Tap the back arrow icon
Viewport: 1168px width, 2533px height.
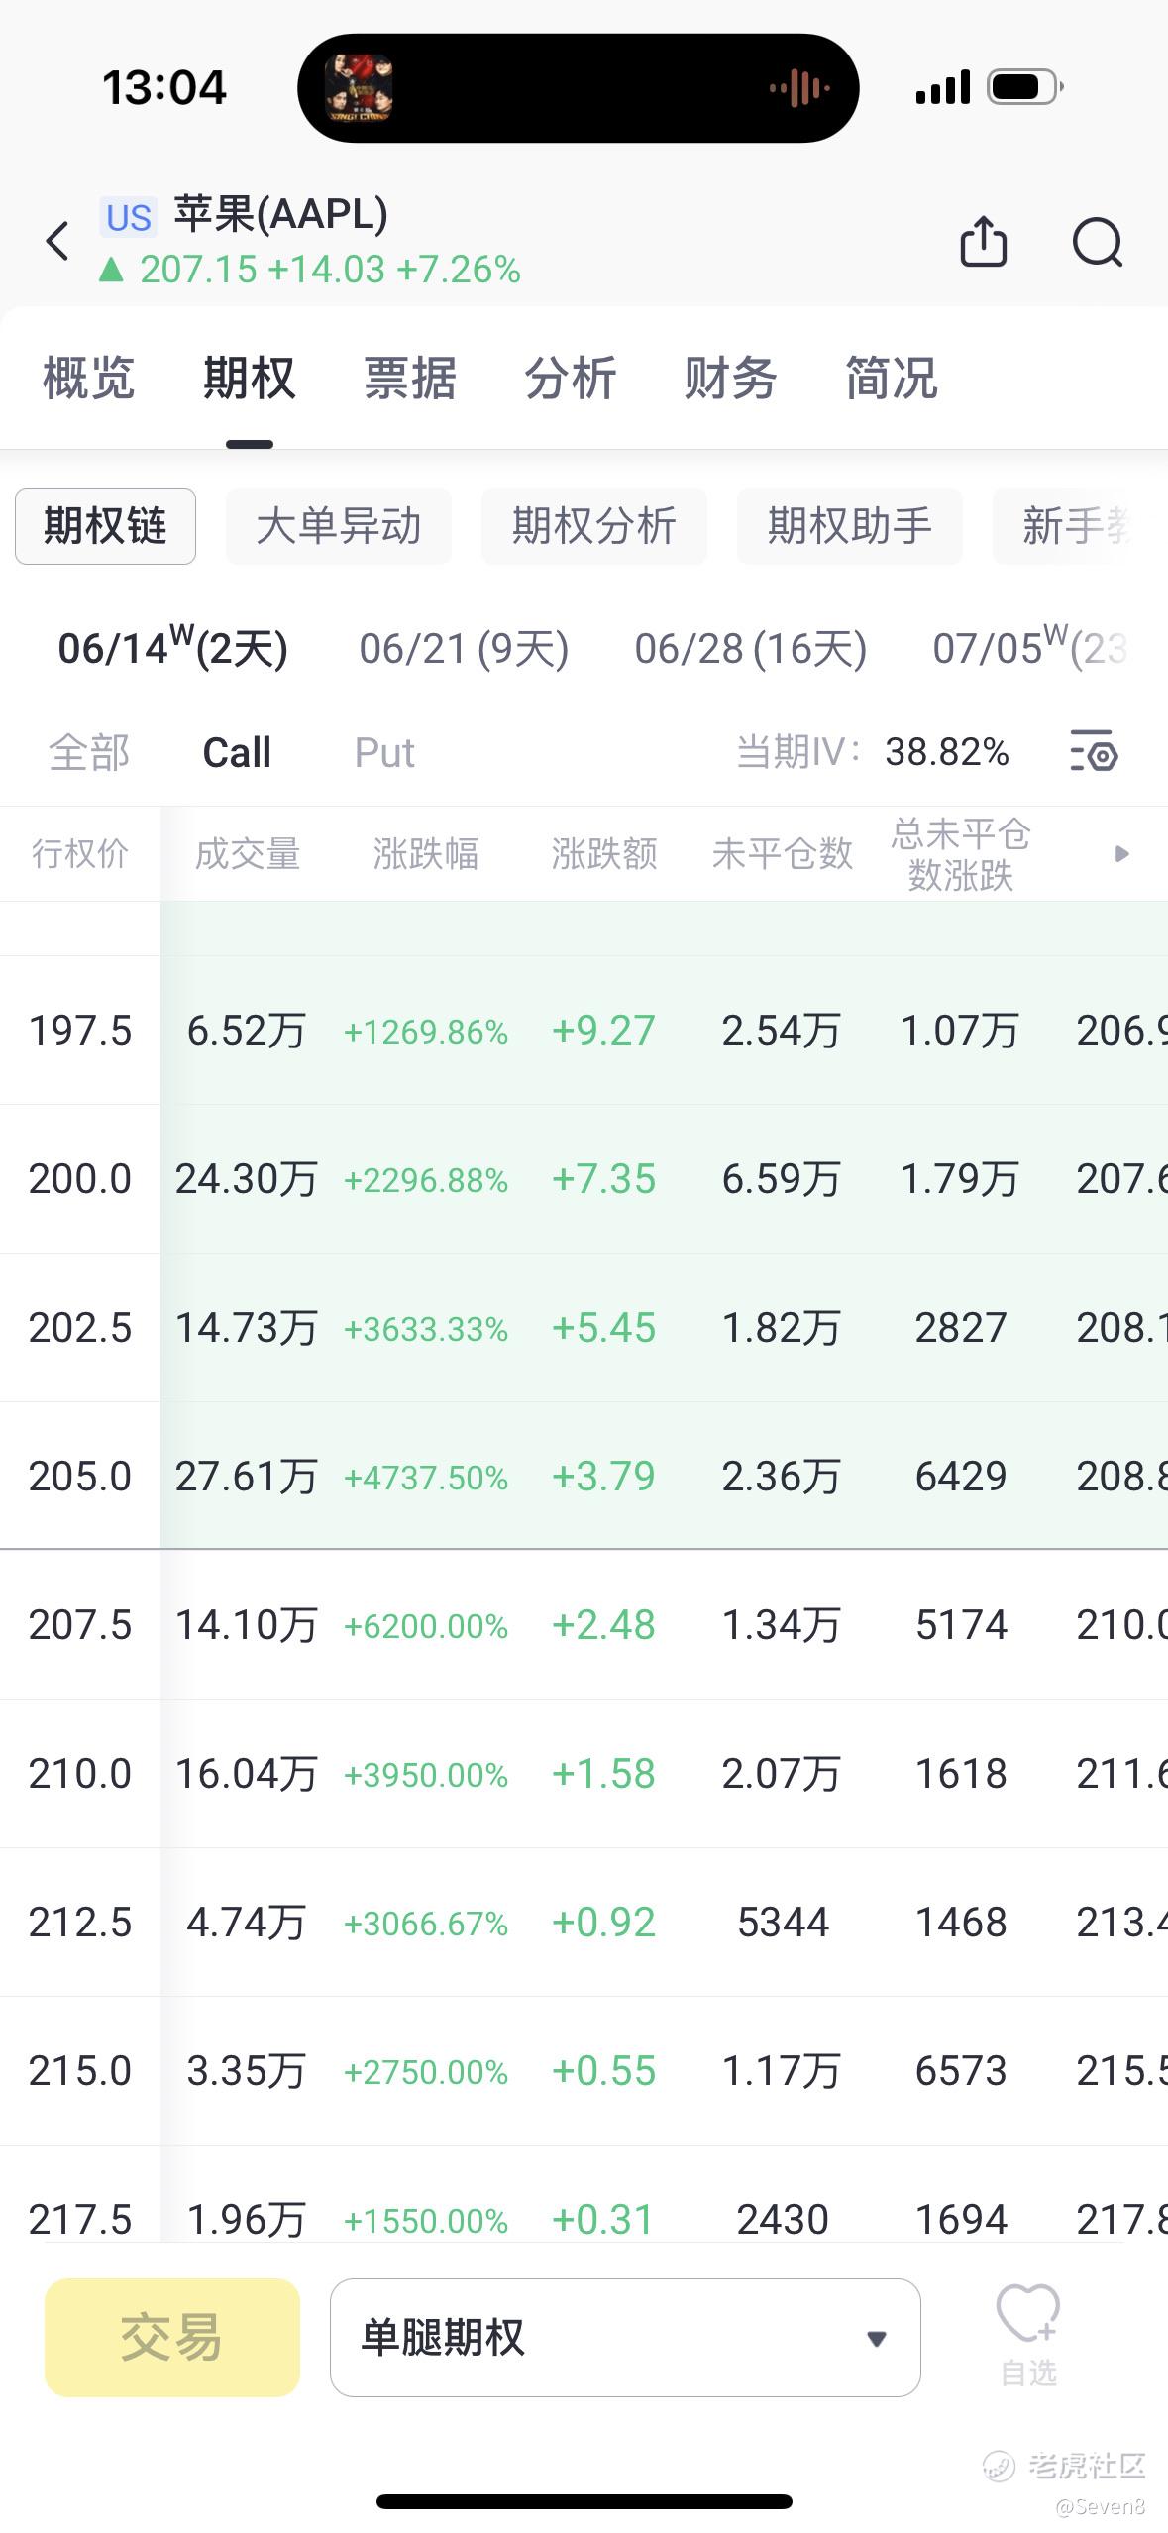coord(58,241)
